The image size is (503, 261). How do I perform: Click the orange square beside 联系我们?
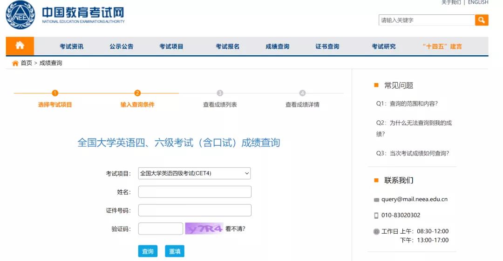376,180
